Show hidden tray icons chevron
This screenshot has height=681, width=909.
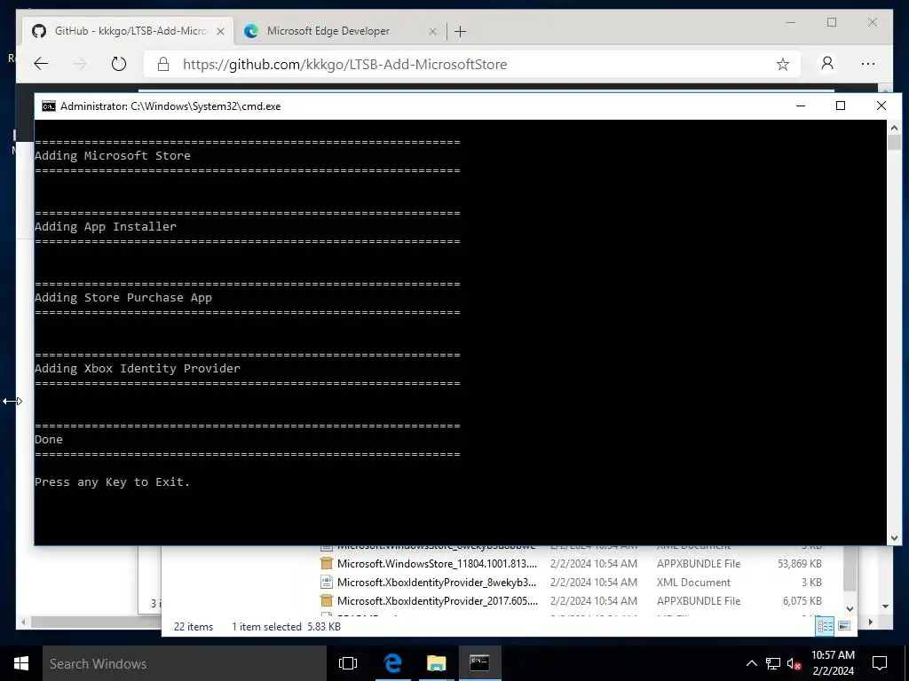tap(751, 663)
